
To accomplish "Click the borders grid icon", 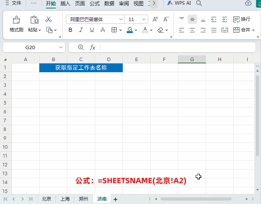I will (114, 30).
